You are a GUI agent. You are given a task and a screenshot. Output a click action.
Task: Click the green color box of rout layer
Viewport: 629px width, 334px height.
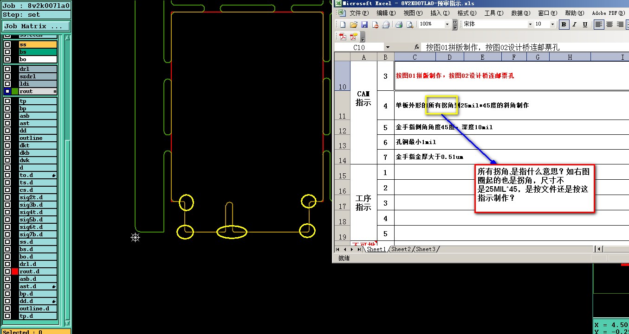pyautogui.click(x=15, y=91)
